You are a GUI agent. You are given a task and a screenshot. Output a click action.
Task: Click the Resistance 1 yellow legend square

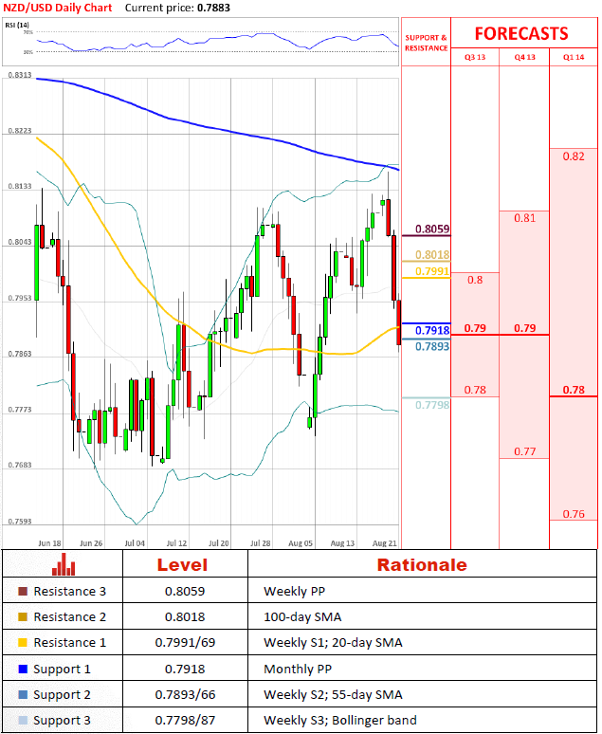[x=22, y=643]
